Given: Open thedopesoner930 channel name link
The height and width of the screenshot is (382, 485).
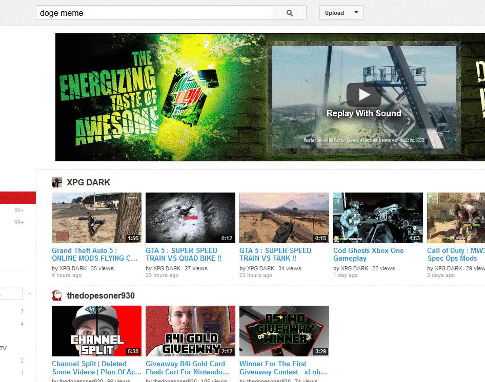Looking at the screenshot, I should (x=100, y=295).
